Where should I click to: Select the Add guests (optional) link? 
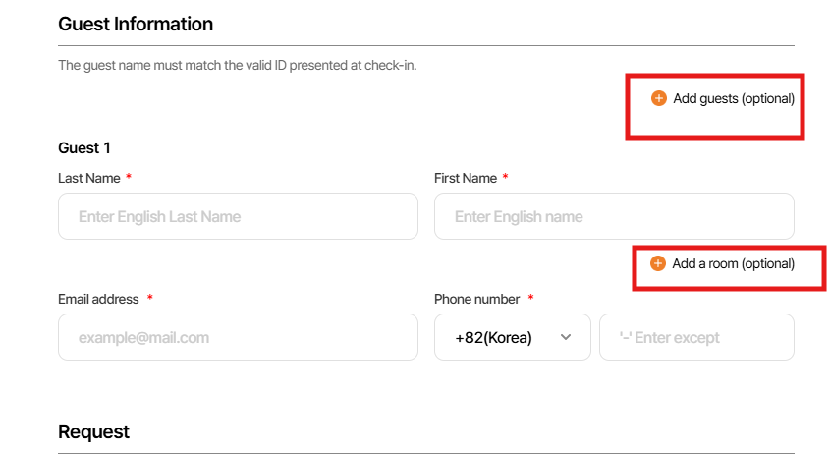click(x=733, y=98)
